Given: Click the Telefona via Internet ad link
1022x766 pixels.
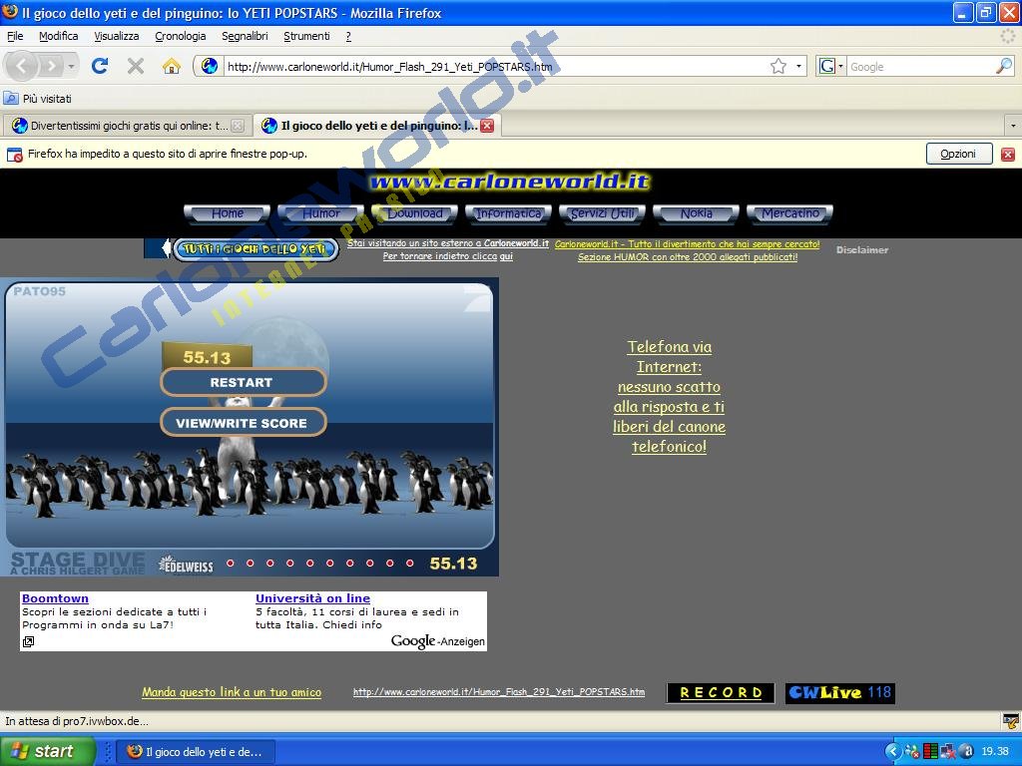Looking at the screenshot, I should tap(670, 397).
